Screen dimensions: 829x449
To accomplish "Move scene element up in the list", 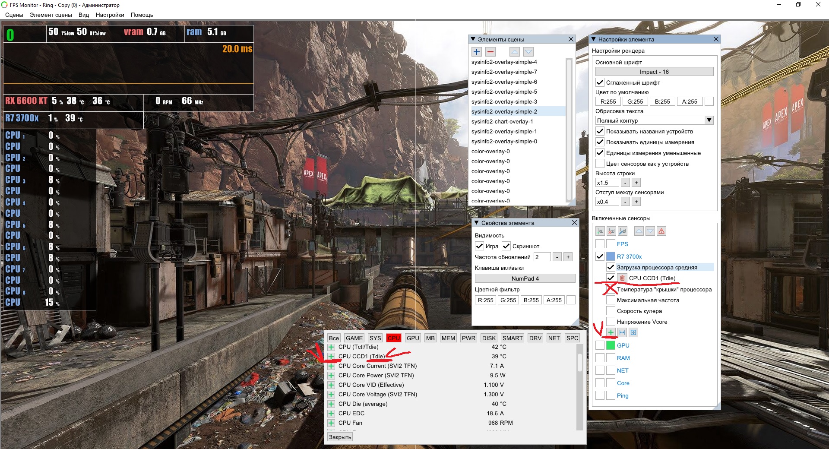I will (x=514, y=52).
